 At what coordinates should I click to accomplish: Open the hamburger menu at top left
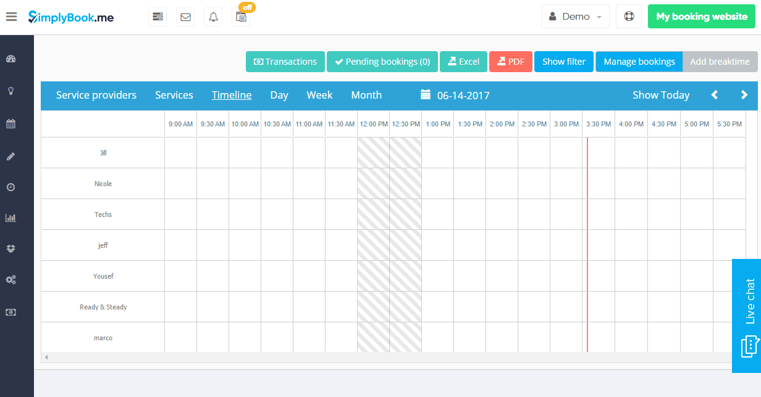tap(11, 17)
